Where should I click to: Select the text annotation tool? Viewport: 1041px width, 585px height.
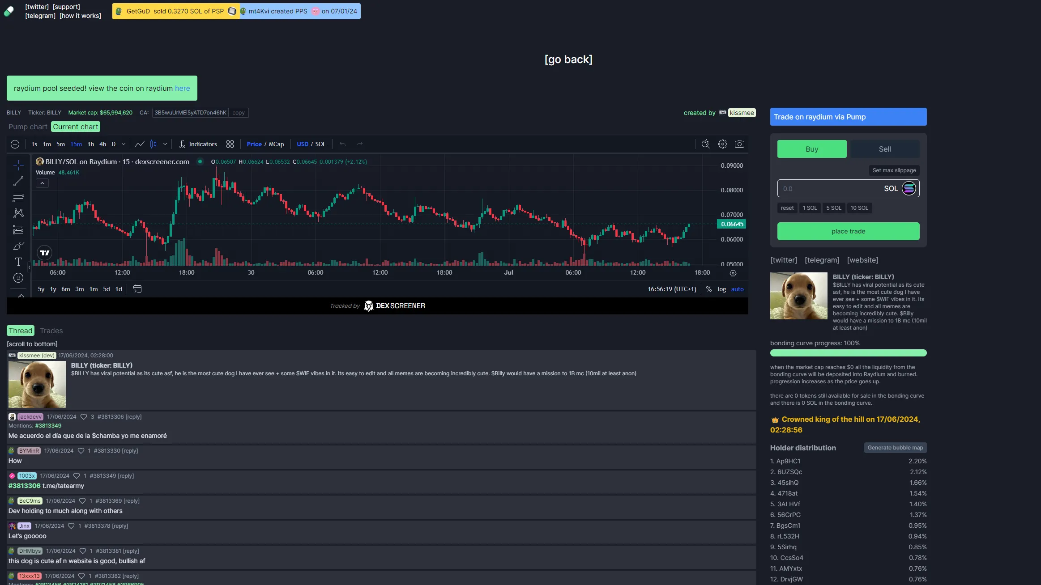click(18, 262)
